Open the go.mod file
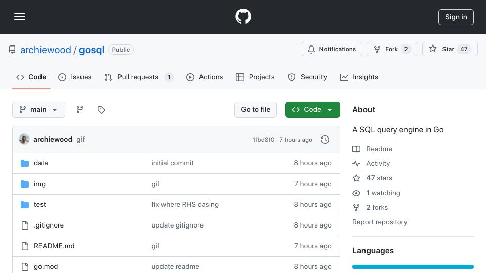 tap(46, 267)
